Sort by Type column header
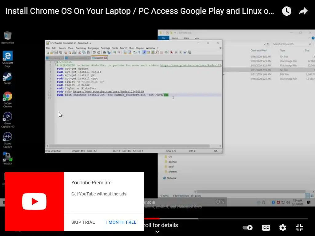 tap(283, 50)
